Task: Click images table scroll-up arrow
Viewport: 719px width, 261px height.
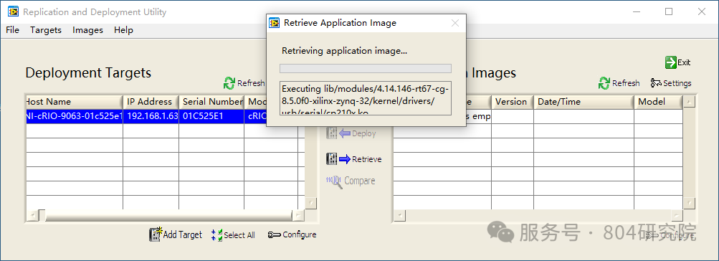Action: [689, 102]
